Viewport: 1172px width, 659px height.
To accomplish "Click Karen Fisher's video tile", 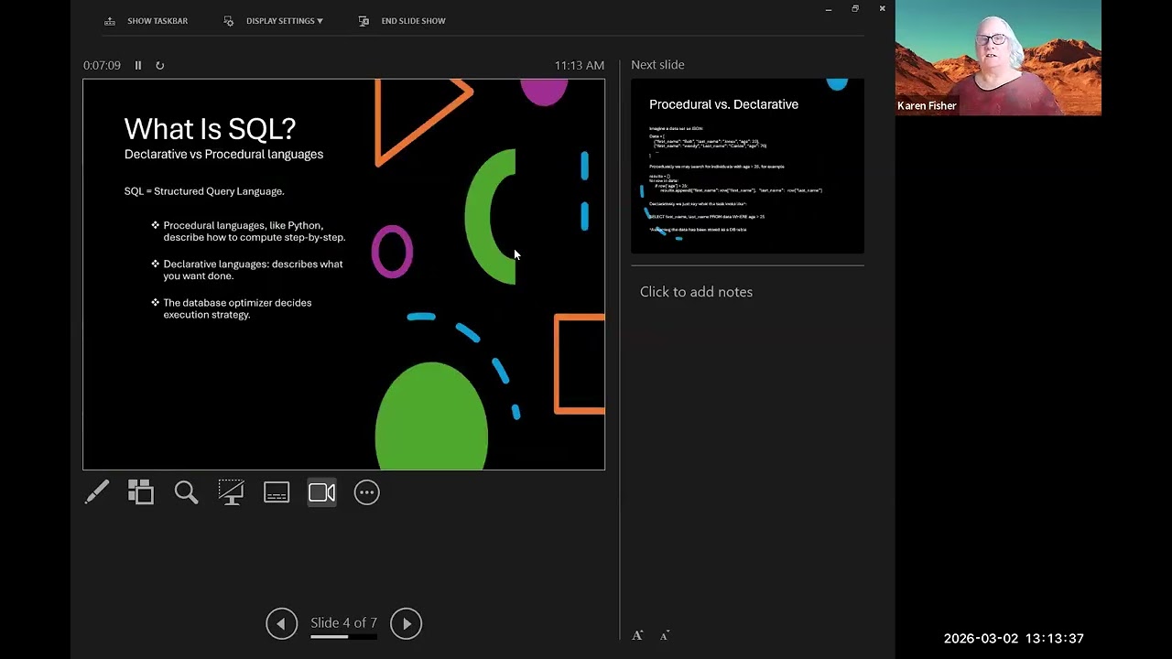I will [x=998, y=58].
